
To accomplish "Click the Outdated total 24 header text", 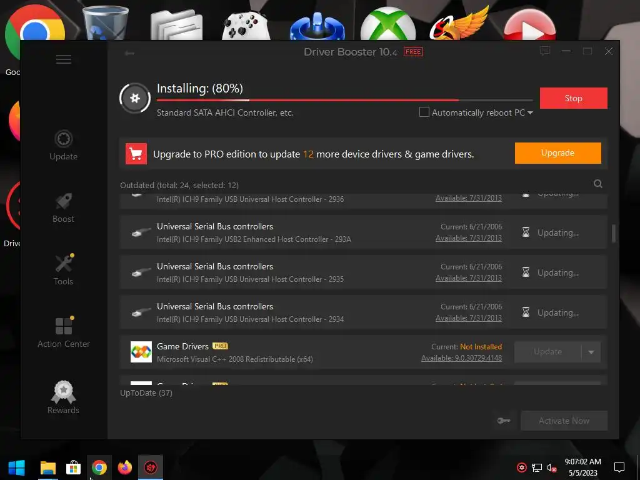I will (179, 185).
